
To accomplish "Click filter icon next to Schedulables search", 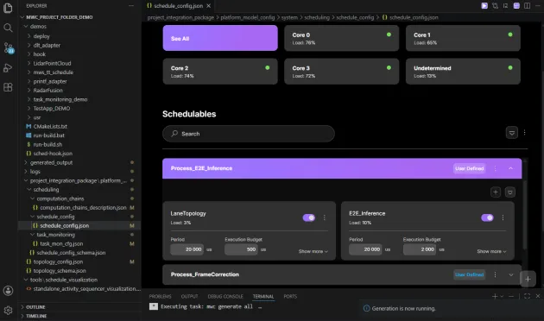I will pos(512,133).
